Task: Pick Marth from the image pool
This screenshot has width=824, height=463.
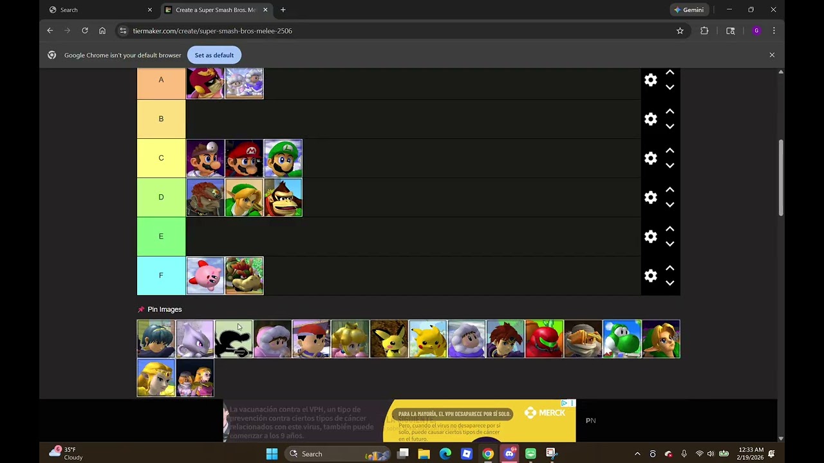Action: pyautogui.click(x=156, y=339)
